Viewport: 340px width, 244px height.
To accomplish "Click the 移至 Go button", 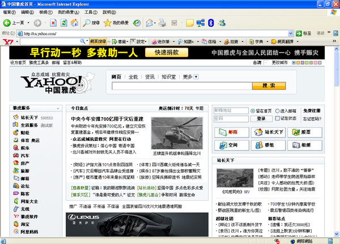I will 304,33.
